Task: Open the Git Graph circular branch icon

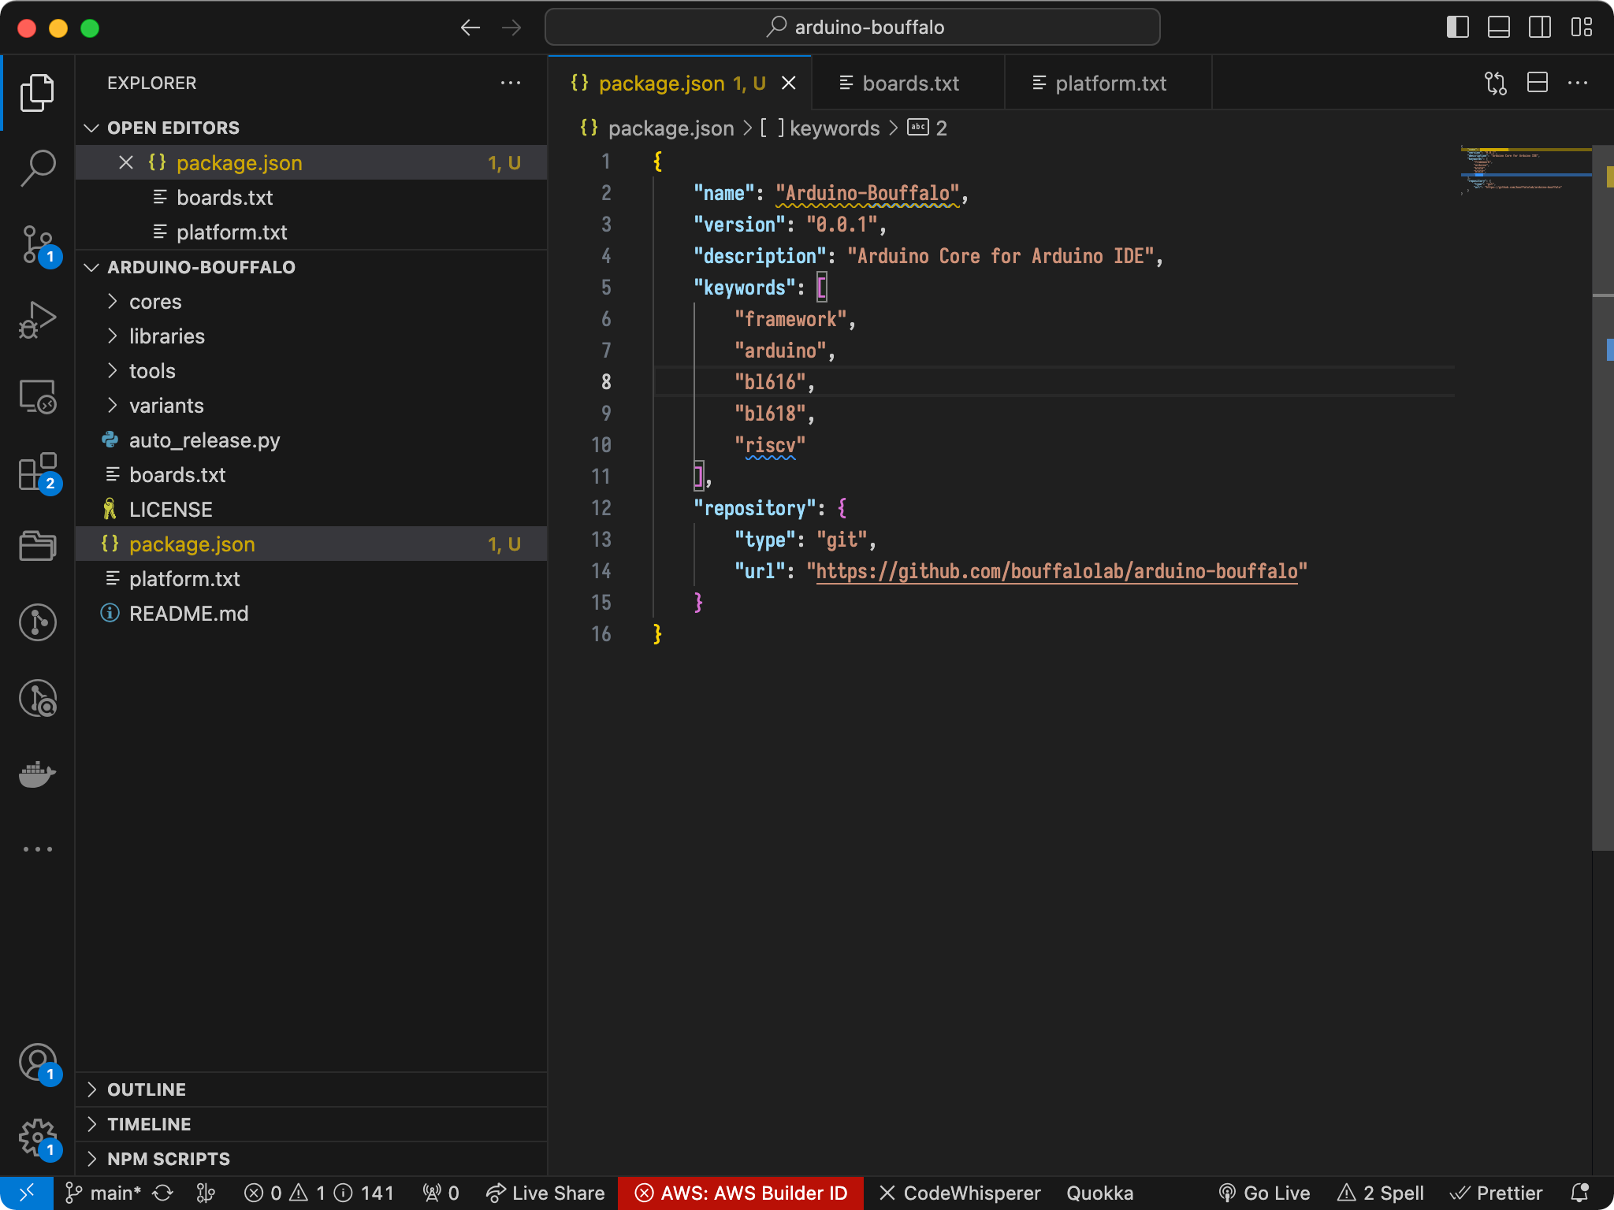Action: click(x=37, y=622)
